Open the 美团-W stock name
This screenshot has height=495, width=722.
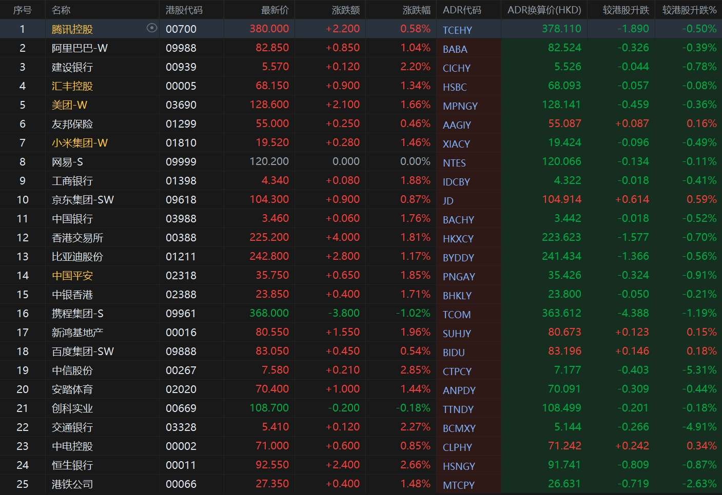pyautogui.click(x=69, y=105)
